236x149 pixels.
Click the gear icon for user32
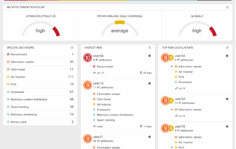[x=227, y=99]
